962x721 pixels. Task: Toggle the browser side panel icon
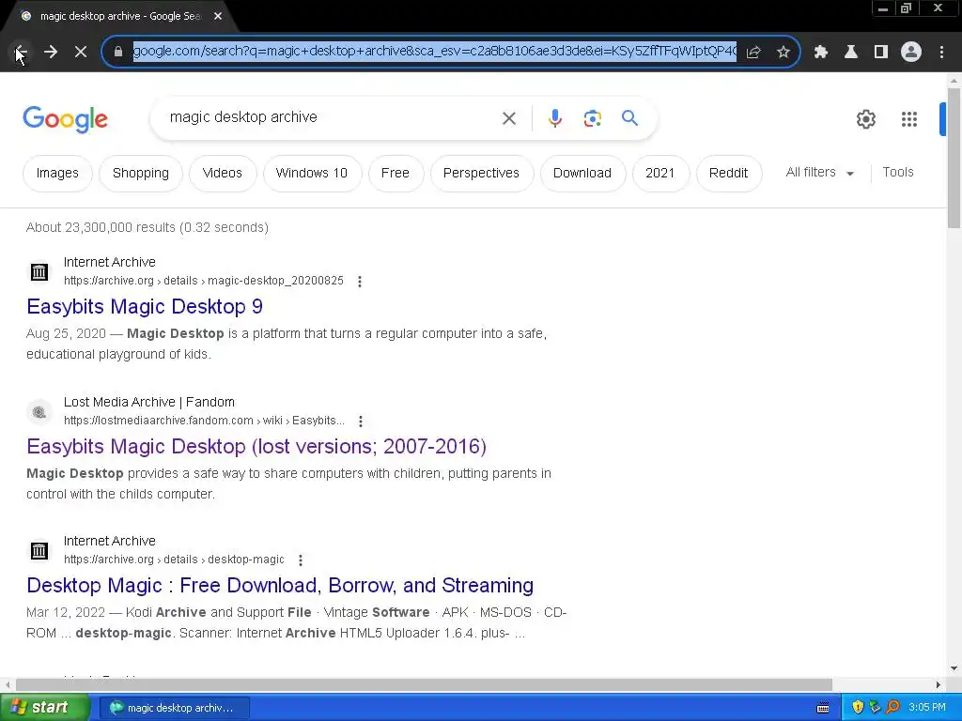881,53
